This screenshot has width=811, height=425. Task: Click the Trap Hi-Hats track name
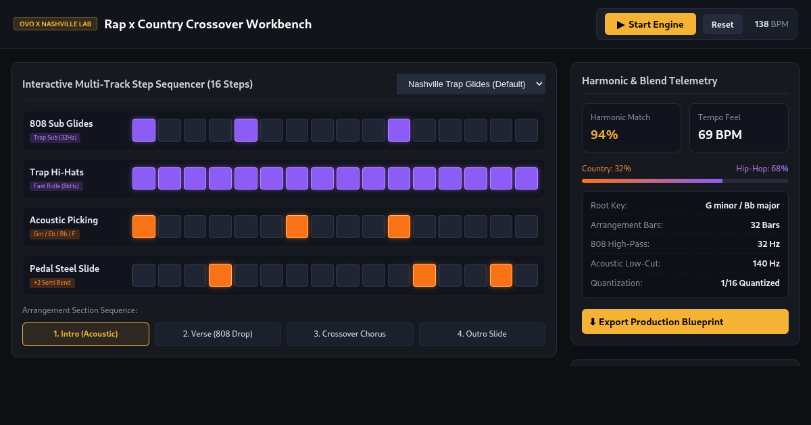[57, 172]
